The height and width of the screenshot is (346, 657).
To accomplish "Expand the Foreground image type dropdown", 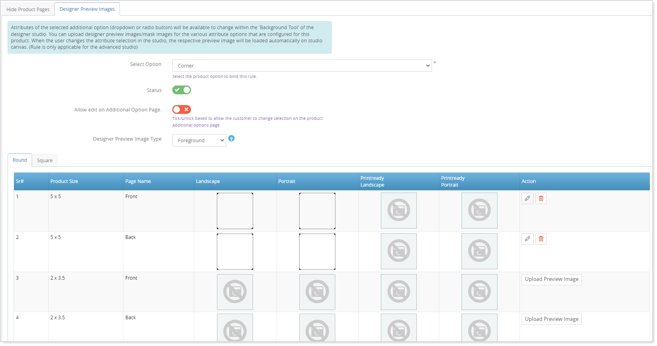I will 199,141.
